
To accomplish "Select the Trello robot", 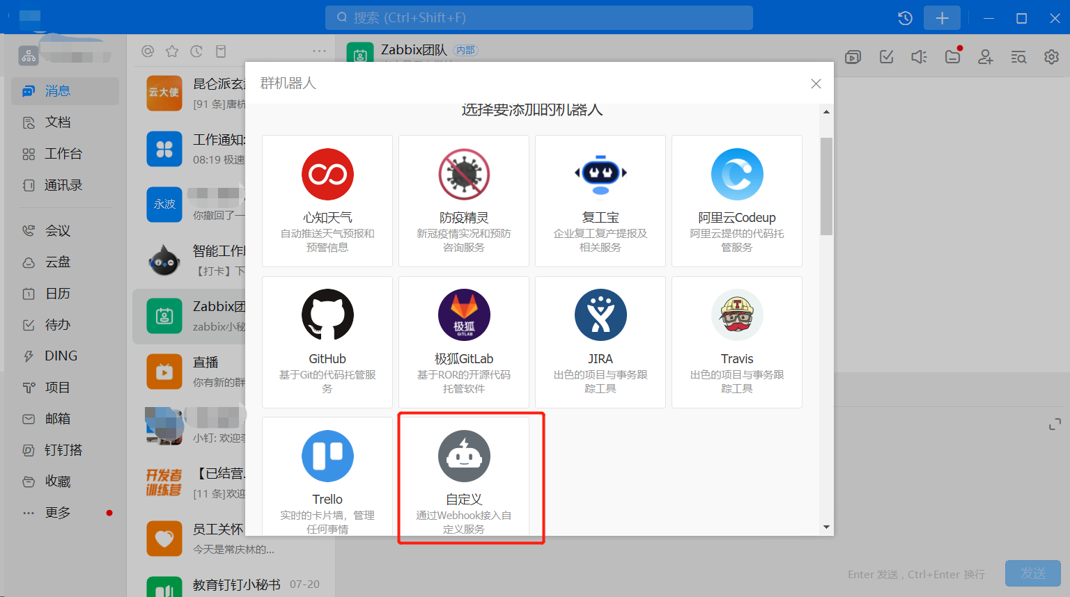I will coord(327,477).
